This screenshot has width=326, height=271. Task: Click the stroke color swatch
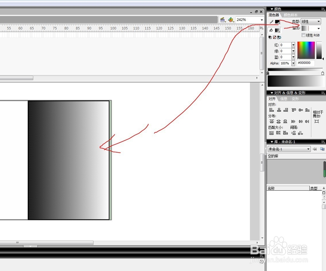tap(277, 21)
